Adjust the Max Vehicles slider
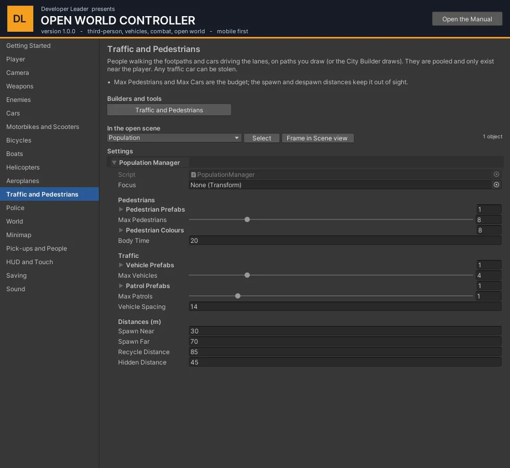 (x=247, y=275)
